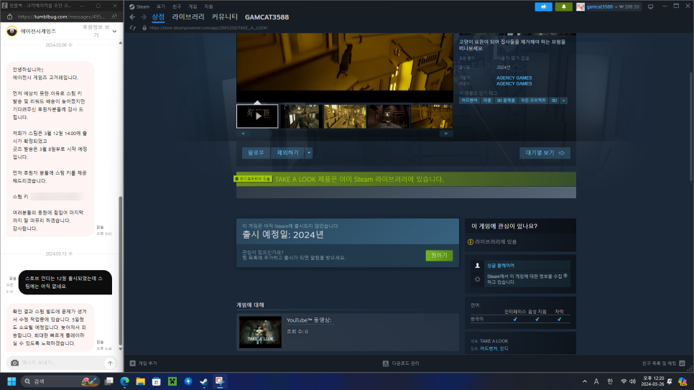Image resolution: width=694 pixels, height=390 pixels.
Task: Go back with Steam back arrow
Action: tap(132, 17)
